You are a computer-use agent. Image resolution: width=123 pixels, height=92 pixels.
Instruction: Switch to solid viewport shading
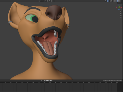[117, 1]
